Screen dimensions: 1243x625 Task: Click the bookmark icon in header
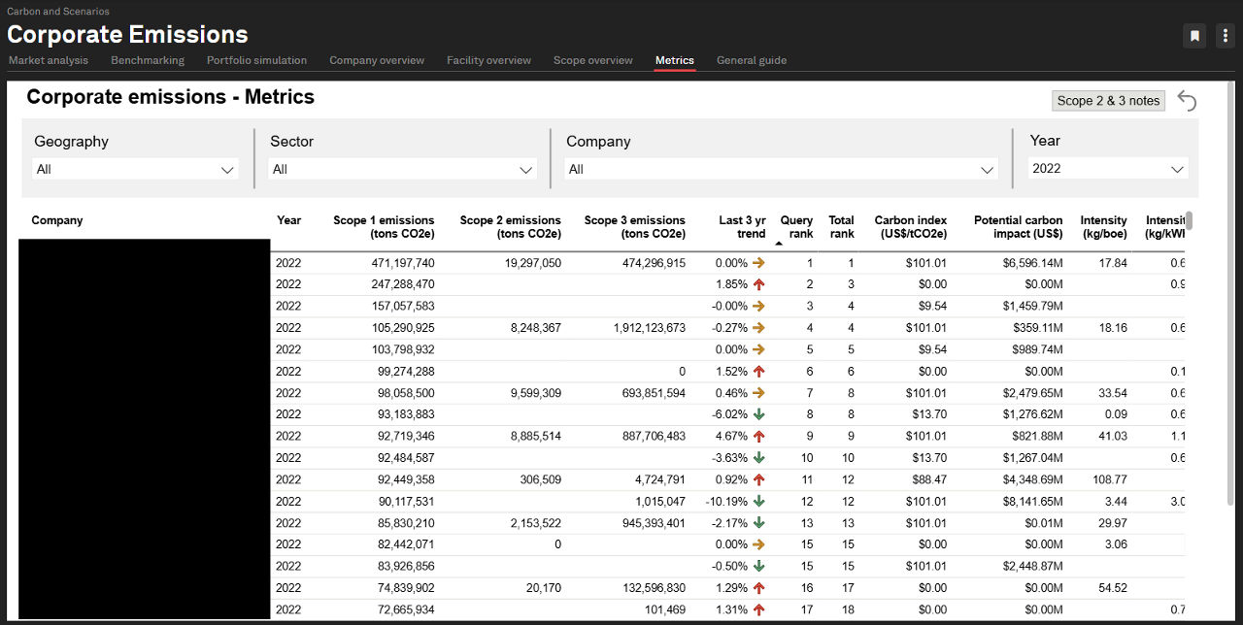(x=1194, y=36)
